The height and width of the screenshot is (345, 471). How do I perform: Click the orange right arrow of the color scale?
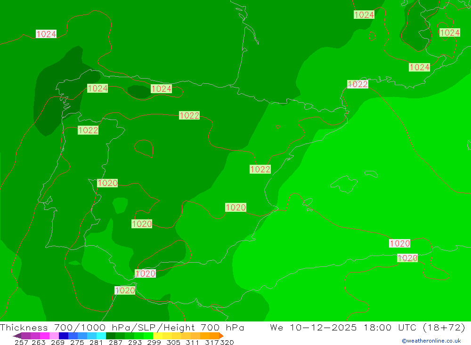(221, 336)
